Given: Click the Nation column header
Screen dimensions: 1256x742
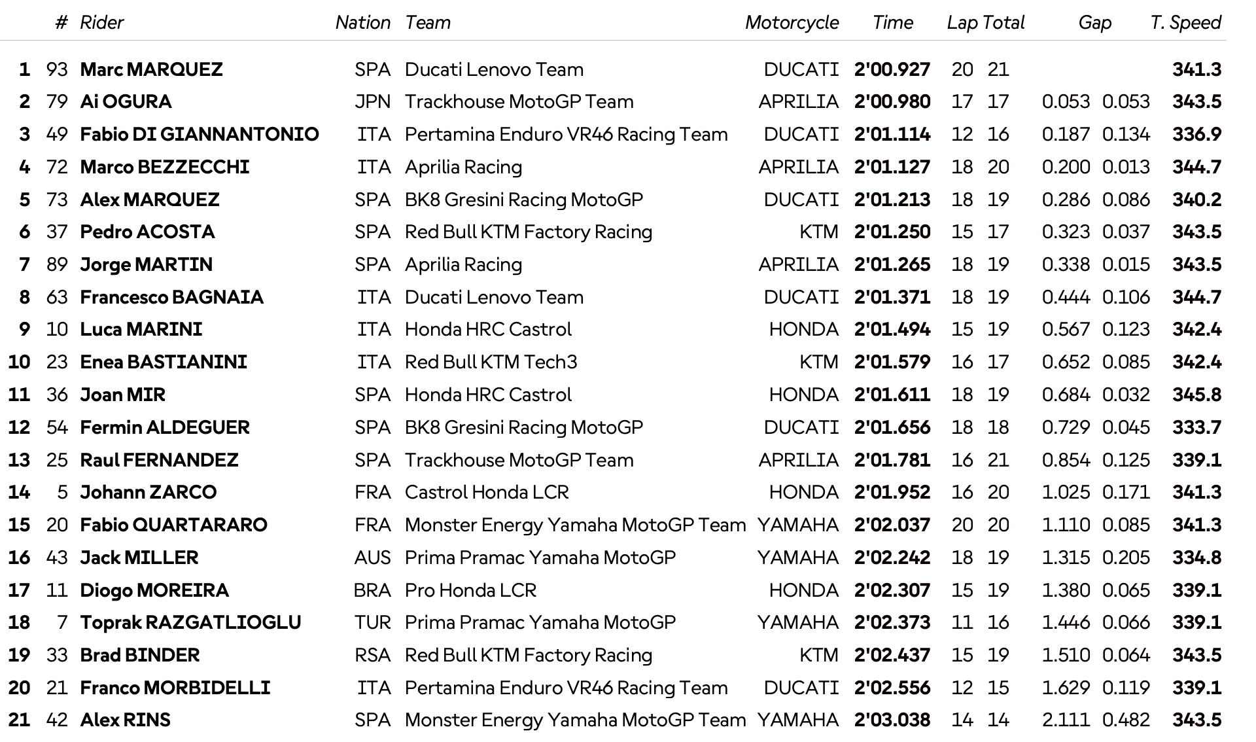Looking at the screenshot, I should pos(362,23).
